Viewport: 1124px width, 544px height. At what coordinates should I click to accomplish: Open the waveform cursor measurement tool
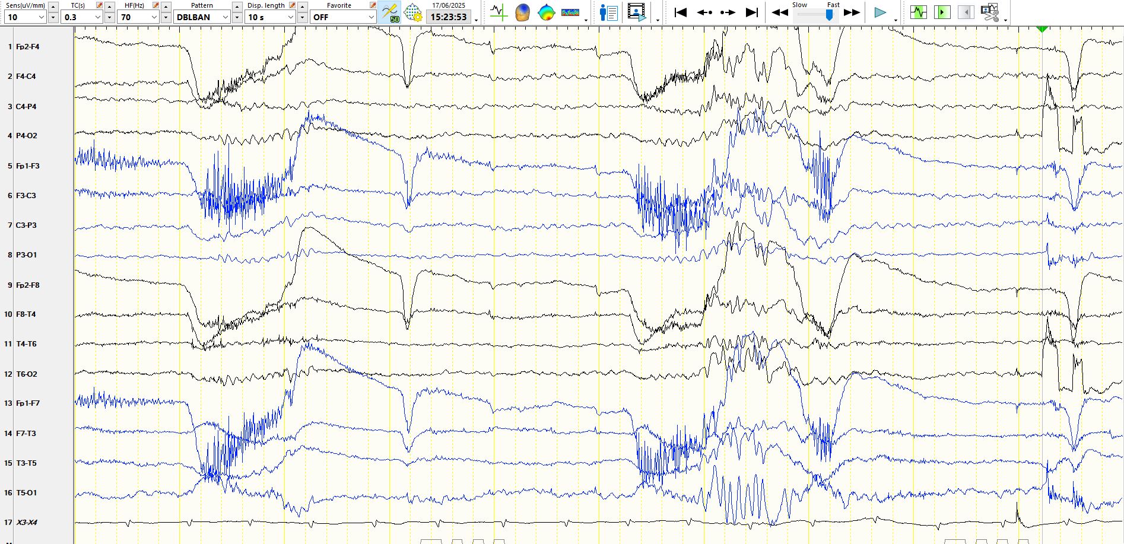[x=499, y=12]
